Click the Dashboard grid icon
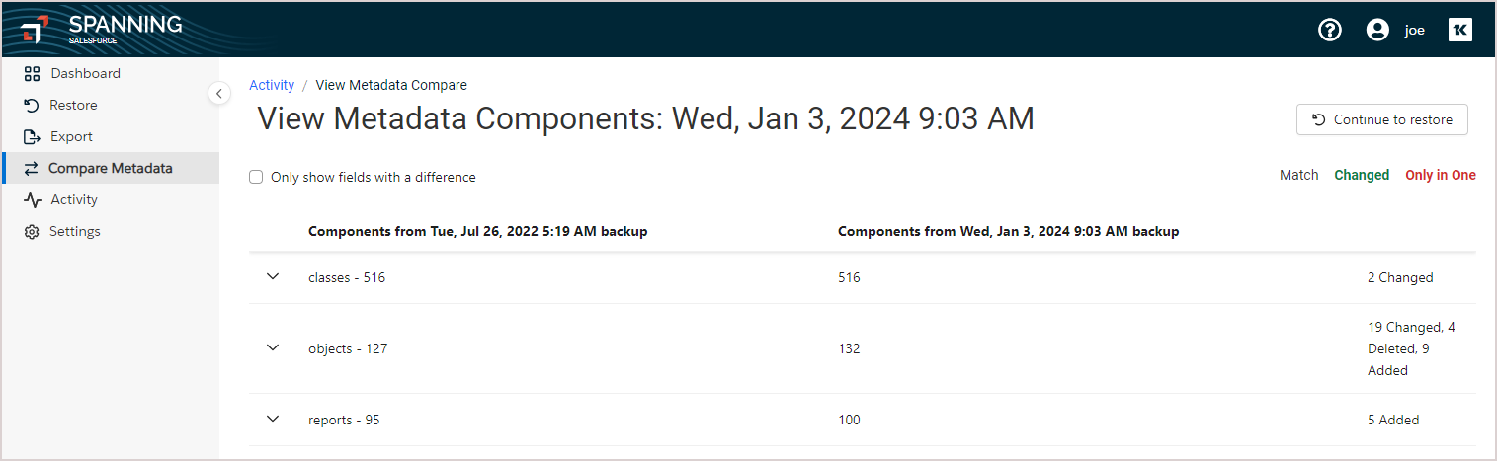This screenshot has height=461, width=1497. point(32,73)
